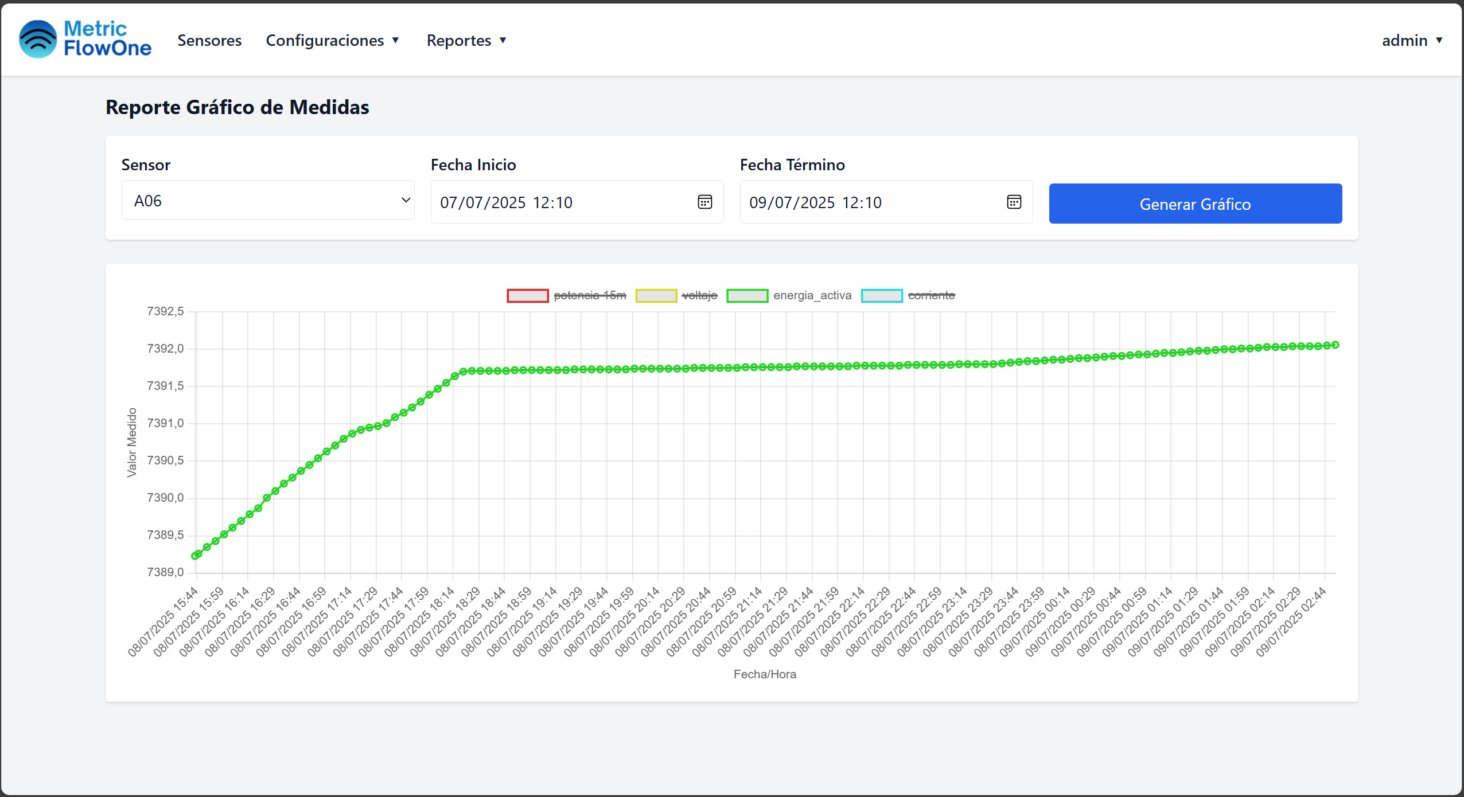Image resolution: width=1464 pixels, height=797 pixels.
Task: Click the Reportes dropdown arrow icon
Action: coord(503,40)
